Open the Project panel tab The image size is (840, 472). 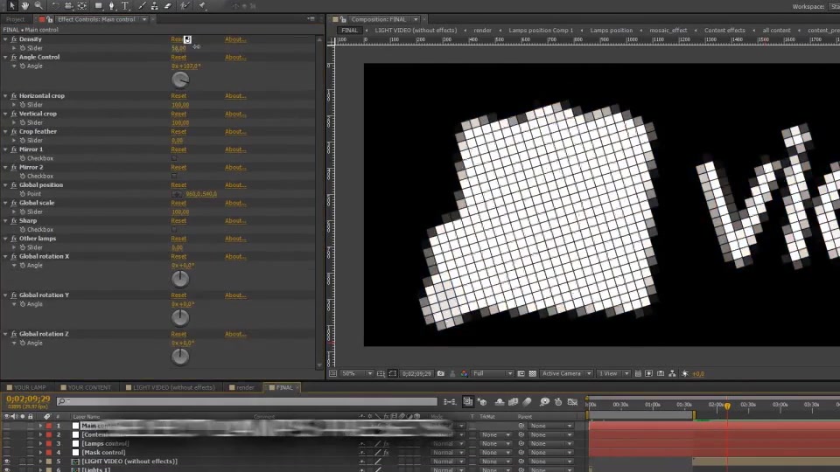pyautogui.click(x=15, y=19)
